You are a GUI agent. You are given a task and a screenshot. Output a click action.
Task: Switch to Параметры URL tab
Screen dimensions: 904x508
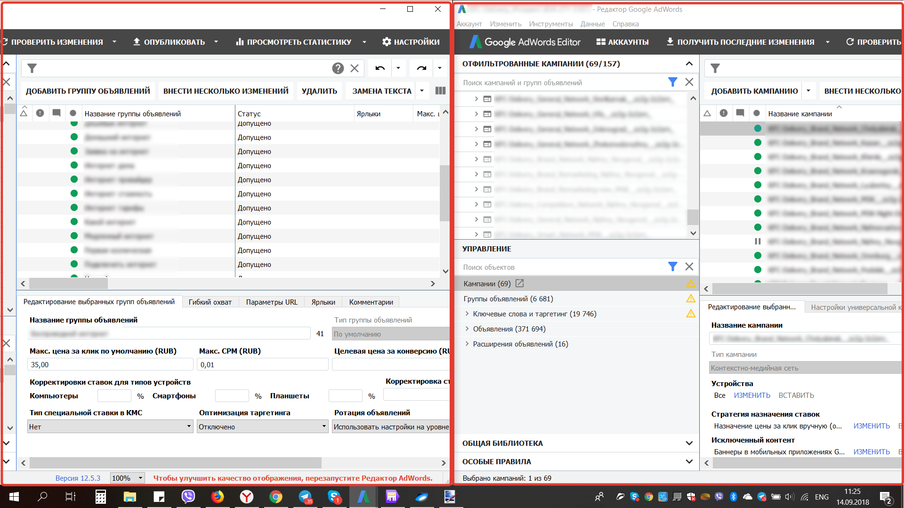(272, 302)
